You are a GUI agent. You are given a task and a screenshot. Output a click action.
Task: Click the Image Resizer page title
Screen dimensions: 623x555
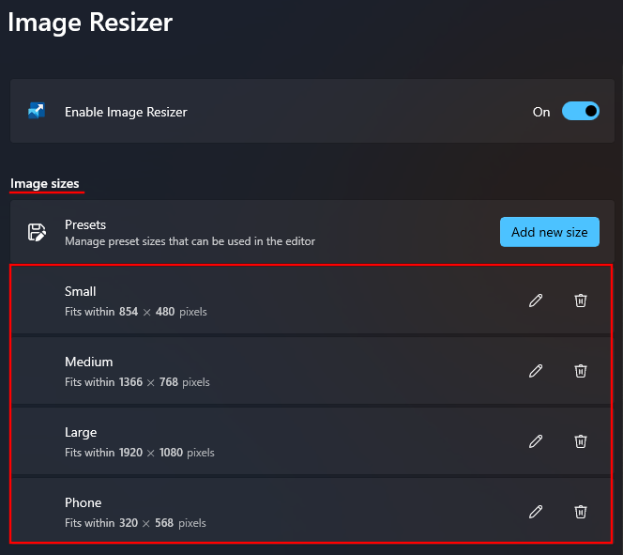pos(90,22)
